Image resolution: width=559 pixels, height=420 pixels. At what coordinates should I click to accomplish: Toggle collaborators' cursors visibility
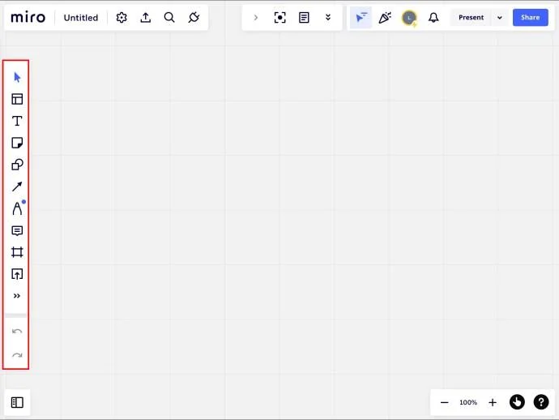(x=361, y=18)
